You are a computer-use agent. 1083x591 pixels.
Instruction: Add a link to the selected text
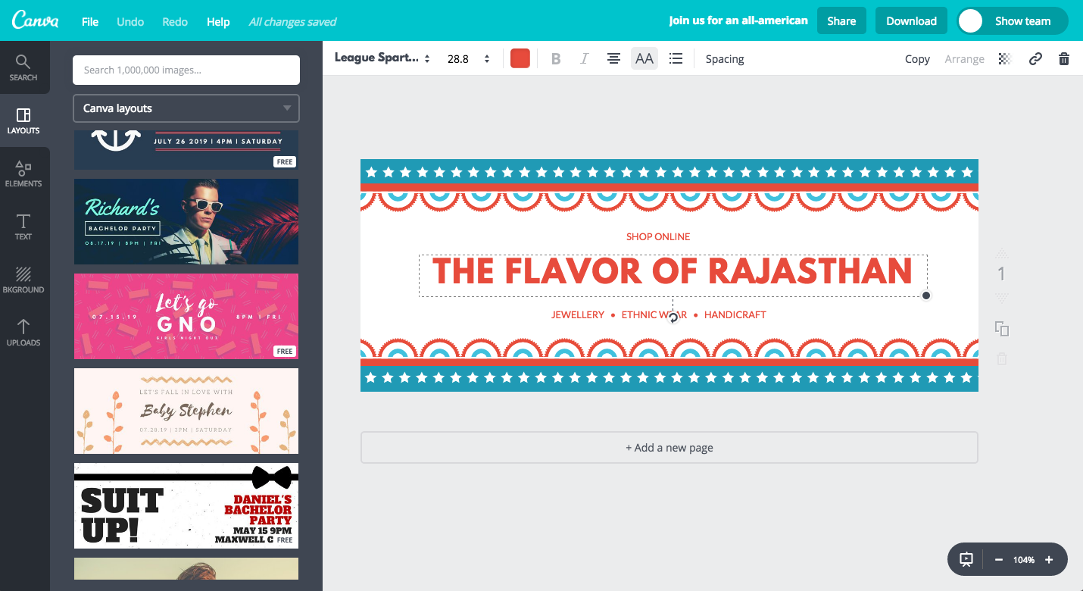(1035, 58)
